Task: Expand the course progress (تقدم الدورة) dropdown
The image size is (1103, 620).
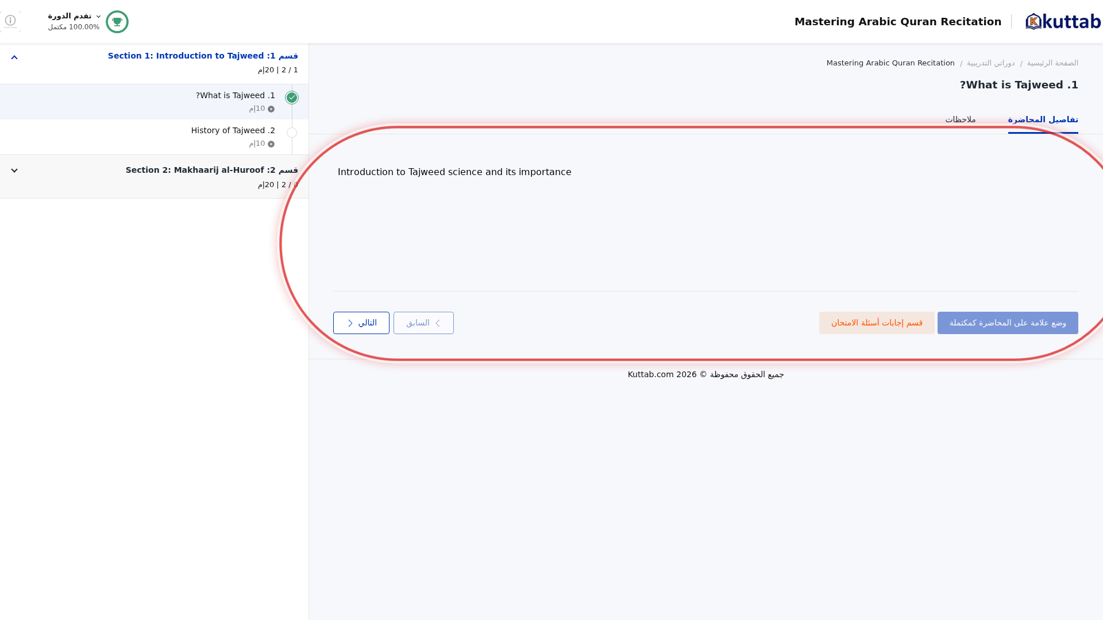Action: [x=74, y=16]
